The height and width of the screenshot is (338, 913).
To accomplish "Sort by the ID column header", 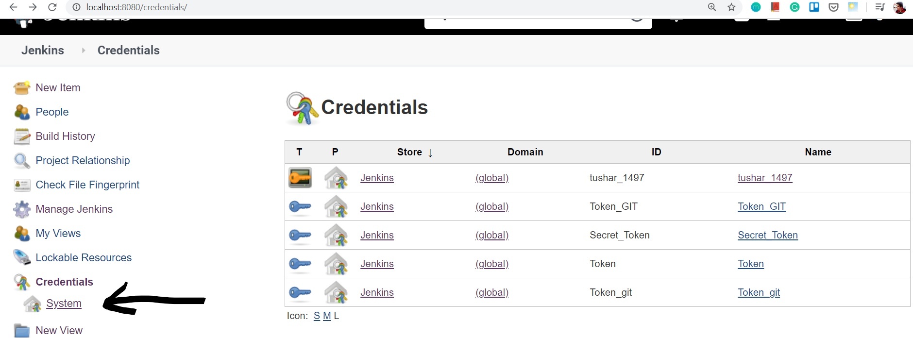I will [x=656, y=152].
